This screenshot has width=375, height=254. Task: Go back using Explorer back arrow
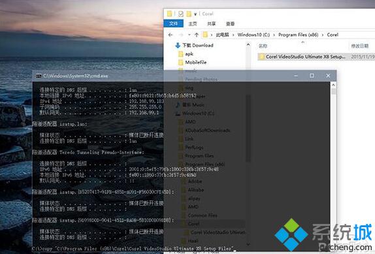(x=171, y=35)
